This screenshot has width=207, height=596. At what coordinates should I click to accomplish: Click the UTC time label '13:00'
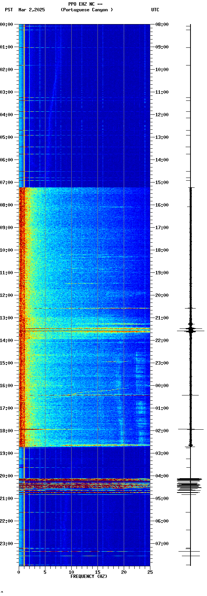coord(162,137)
